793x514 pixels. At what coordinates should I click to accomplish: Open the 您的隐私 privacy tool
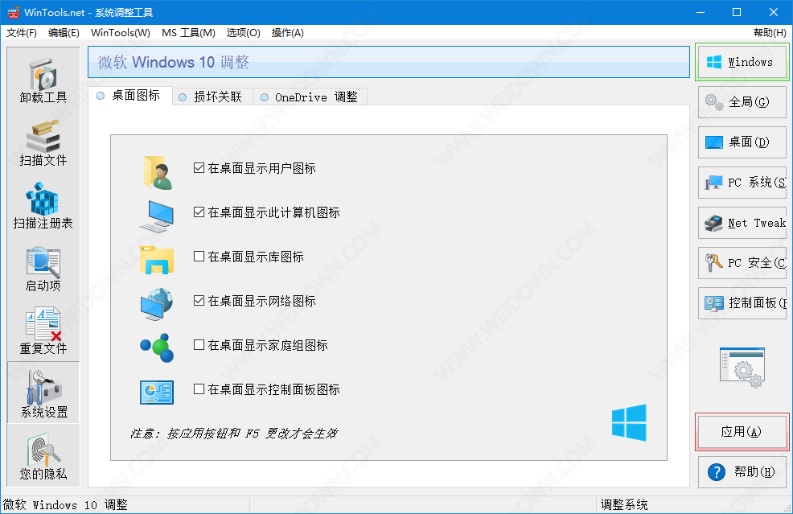43,457
